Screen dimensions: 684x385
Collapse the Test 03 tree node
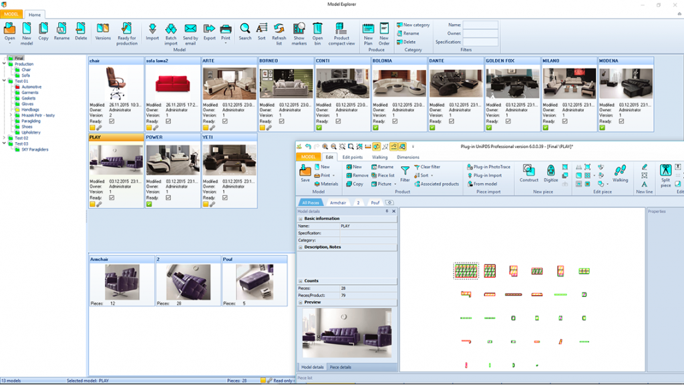click(x=5, y=143)
